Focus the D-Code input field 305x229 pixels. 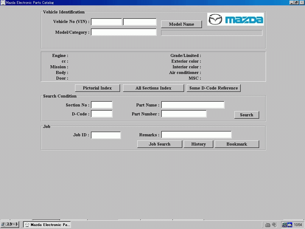(102, 114)
